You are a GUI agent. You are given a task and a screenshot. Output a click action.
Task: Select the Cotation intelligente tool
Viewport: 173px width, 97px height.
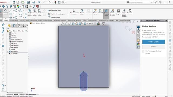[x=5, y=12]
